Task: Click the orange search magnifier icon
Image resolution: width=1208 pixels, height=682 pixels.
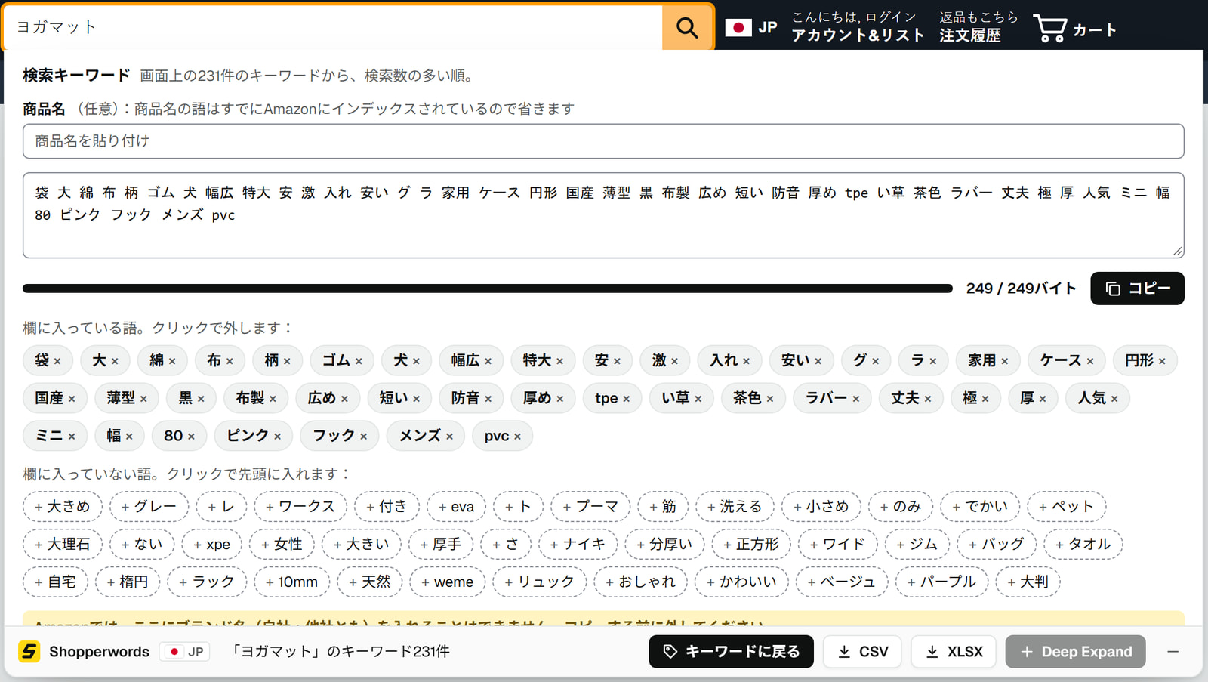Action: click(x=687, y=27)
